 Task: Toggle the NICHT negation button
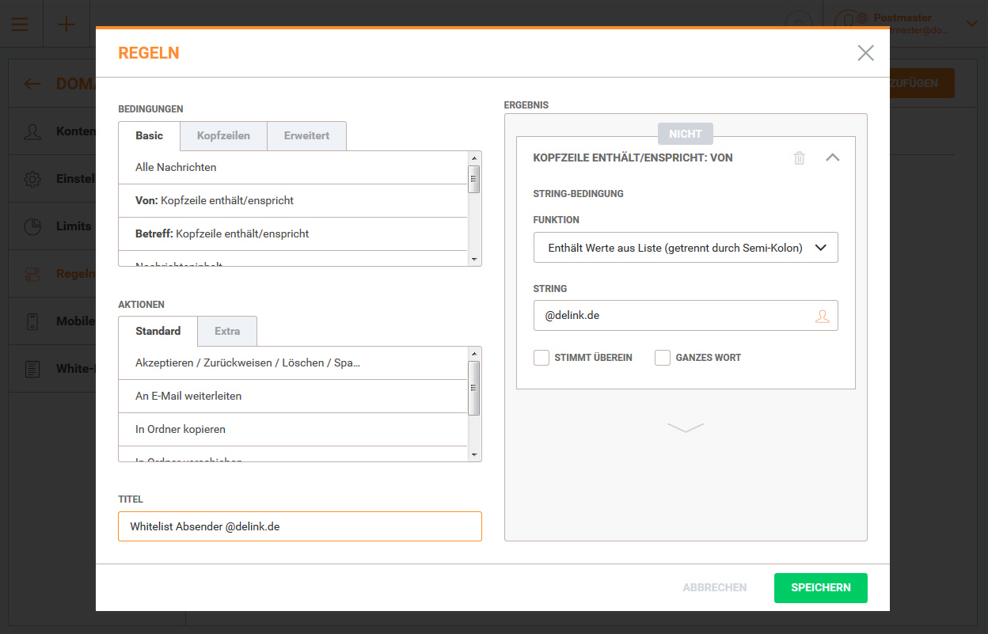coord(685,135)
